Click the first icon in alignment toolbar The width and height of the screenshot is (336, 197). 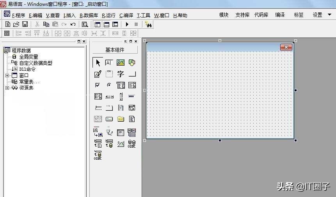7,33
